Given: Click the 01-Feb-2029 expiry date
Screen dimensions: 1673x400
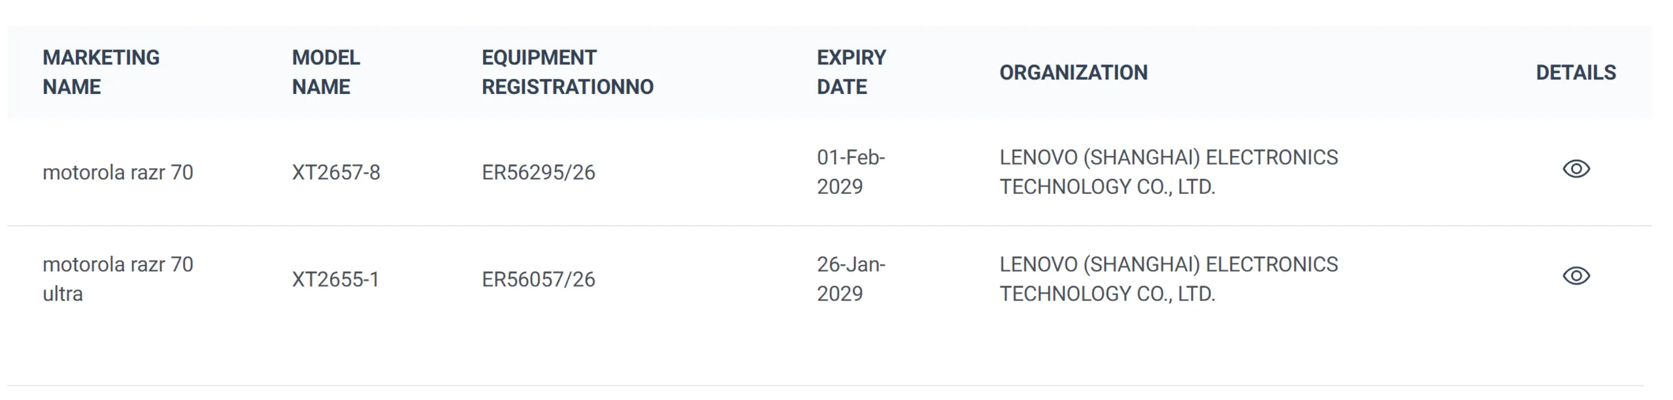Looking at the screenshot, I should pyautogui.click(x=850, y=172).
